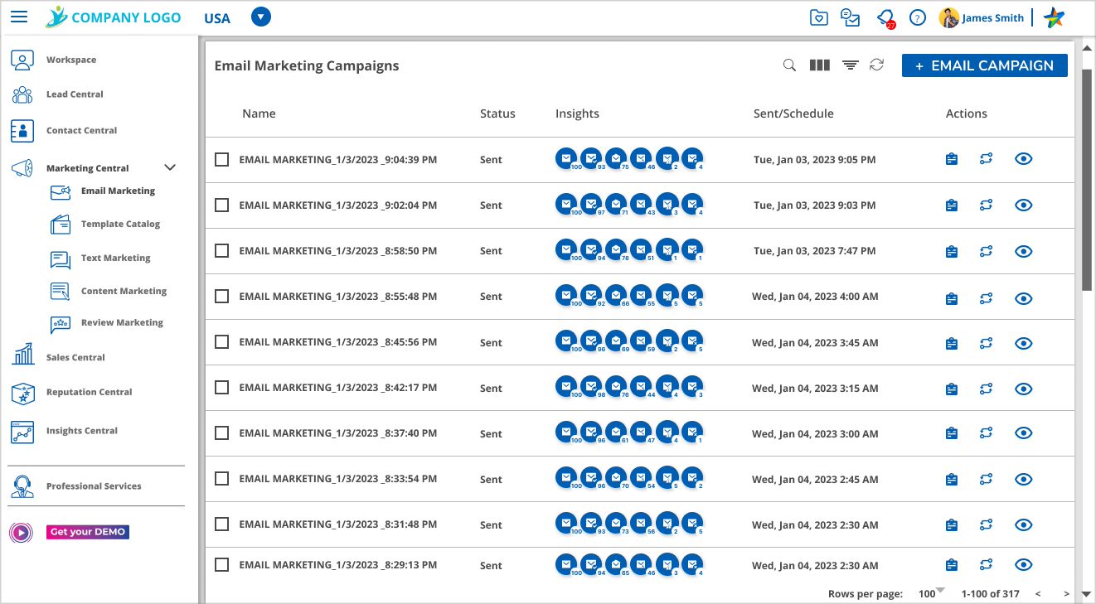This screenshot has width=1096, height=604.
Task: Select checkbox for 9:04:39 PM campaign
Action: tap(221, 160)
